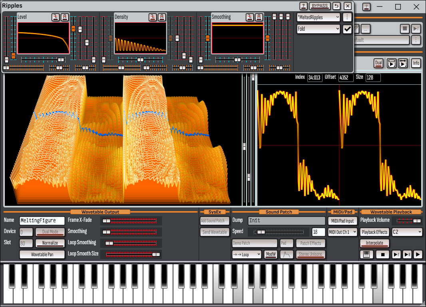Click the framed play icon right of Dual
426x307 pixels.
coord(391,63)
